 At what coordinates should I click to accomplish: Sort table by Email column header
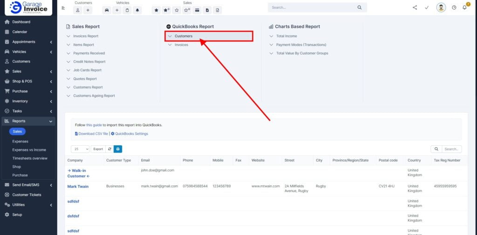coord(145,160)
